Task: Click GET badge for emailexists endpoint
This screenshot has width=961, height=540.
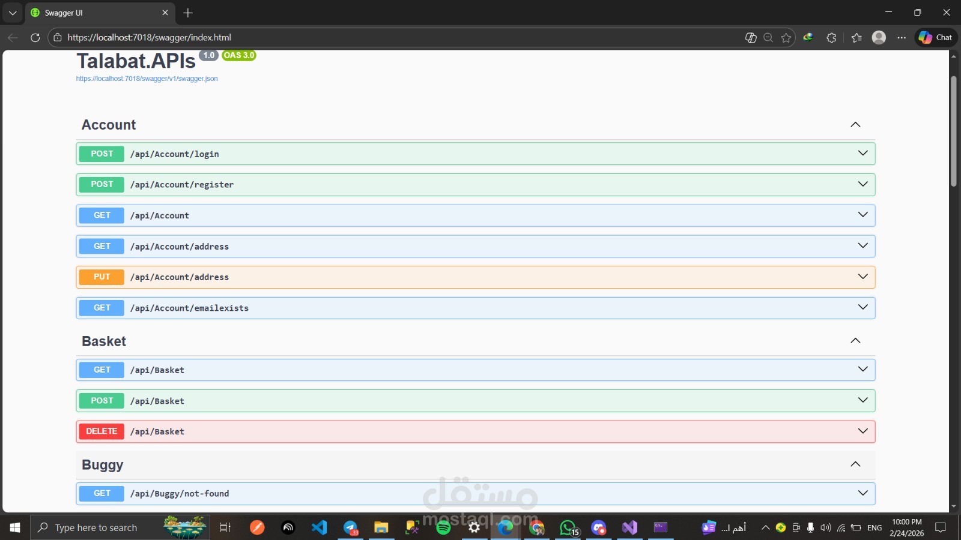Action: tap(102, 308)
